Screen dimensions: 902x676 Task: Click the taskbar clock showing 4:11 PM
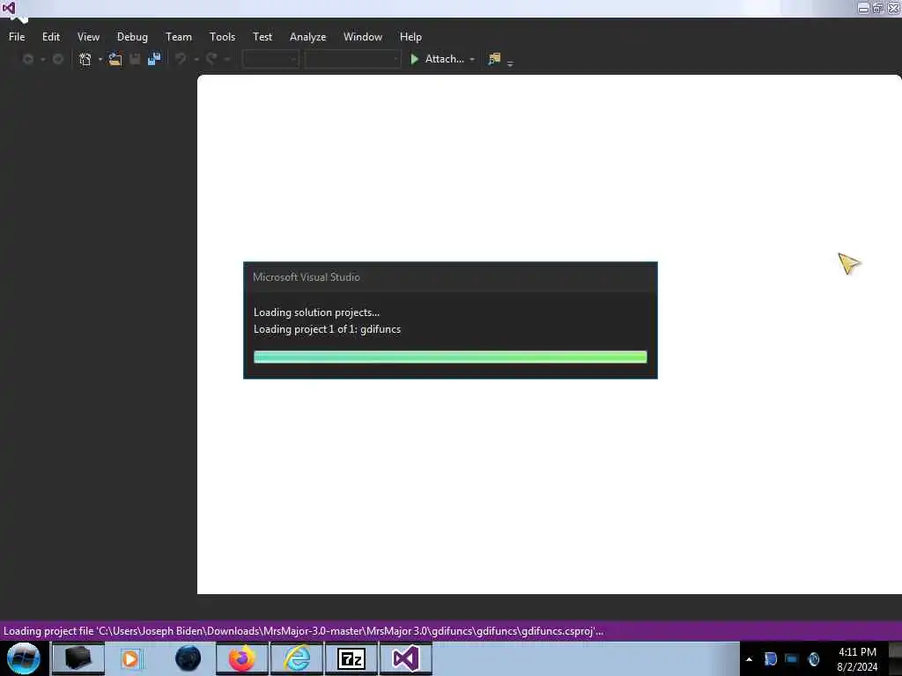click(857, 659)
